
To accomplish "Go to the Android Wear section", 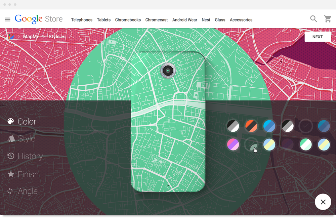I will click(185, 20).
